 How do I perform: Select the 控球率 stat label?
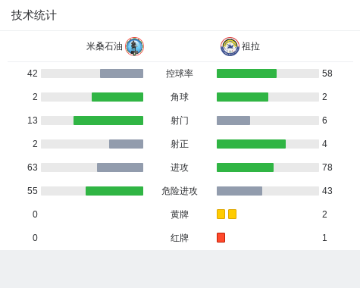180,74
